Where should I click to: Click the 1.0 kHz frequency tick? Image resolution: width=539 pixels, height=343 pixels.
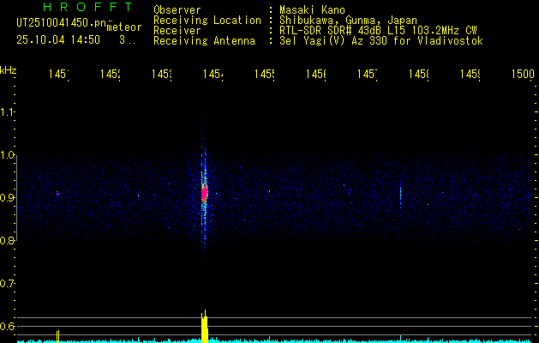click(8, 155)
